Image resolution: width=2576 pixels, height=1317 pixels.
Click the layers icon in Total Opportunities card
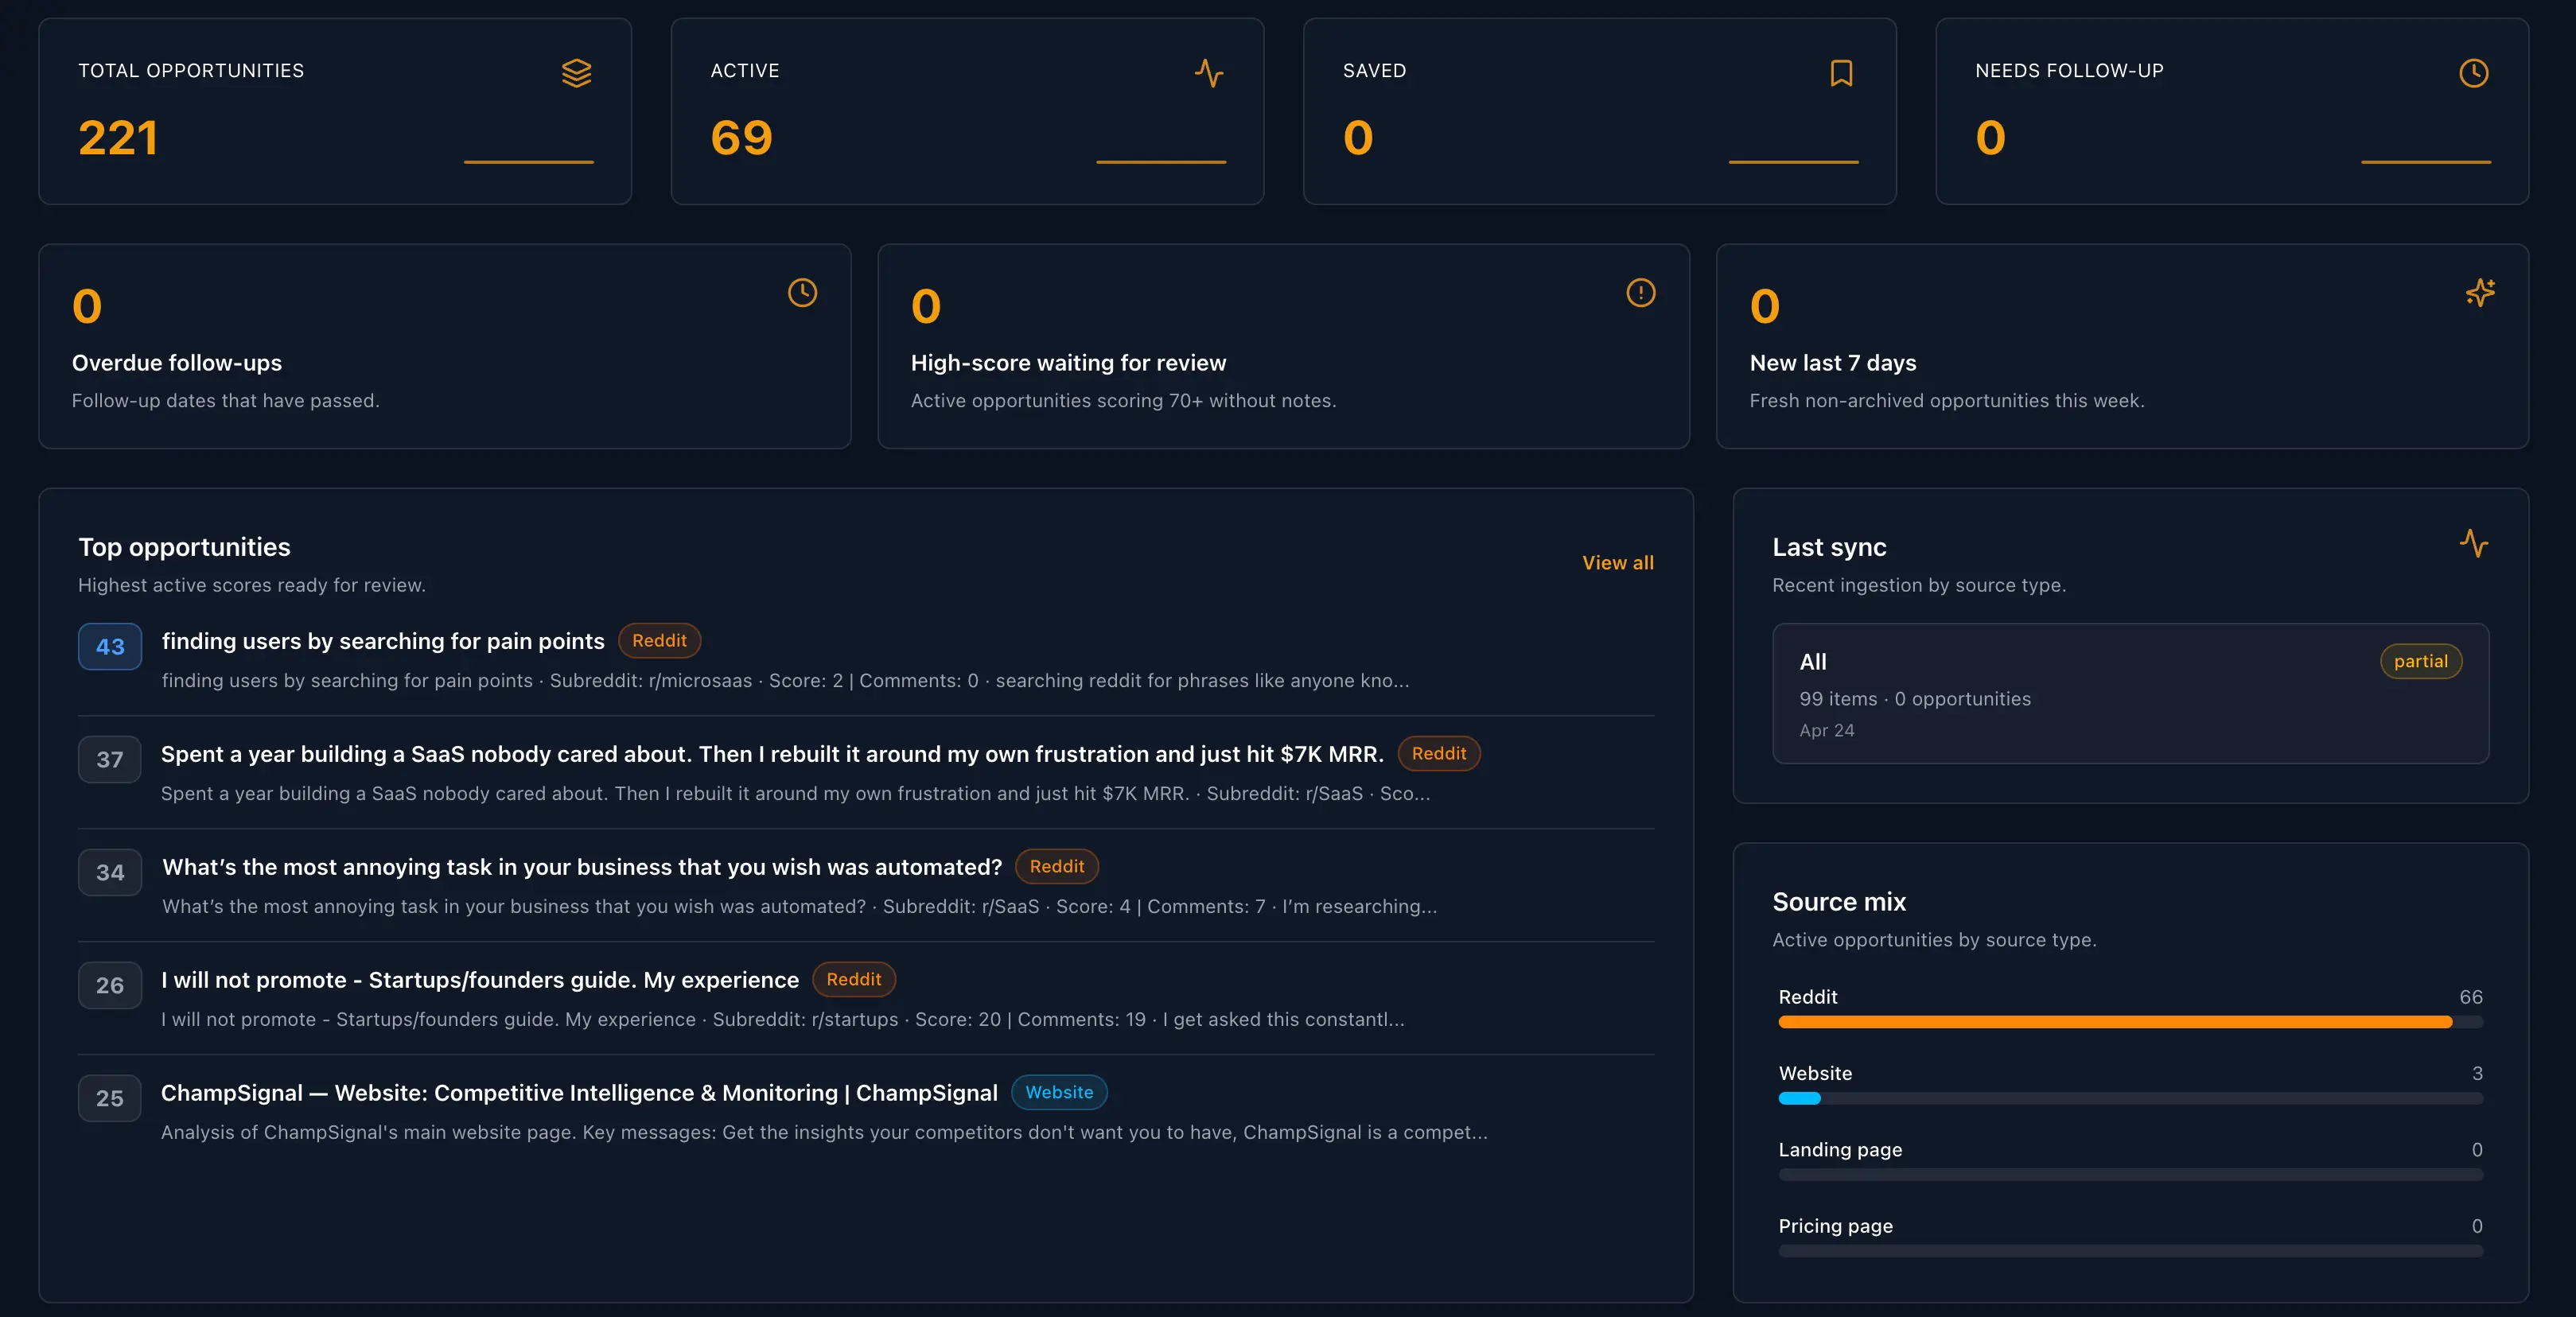(x=576, y=73)
